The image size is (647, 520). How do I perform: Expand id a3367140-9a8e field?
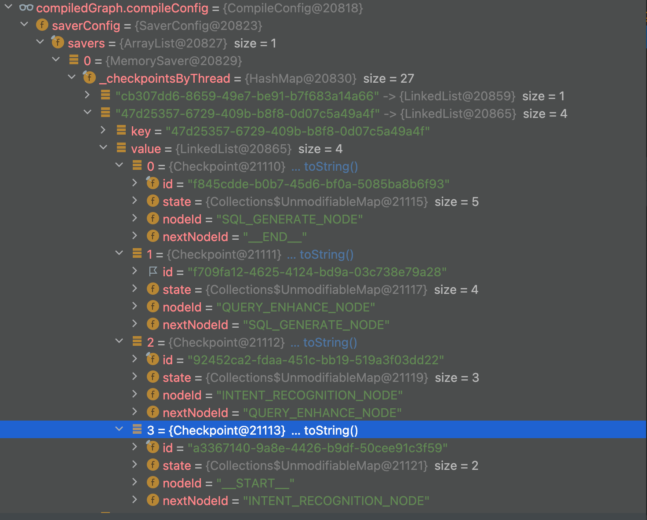pos(135,447)
